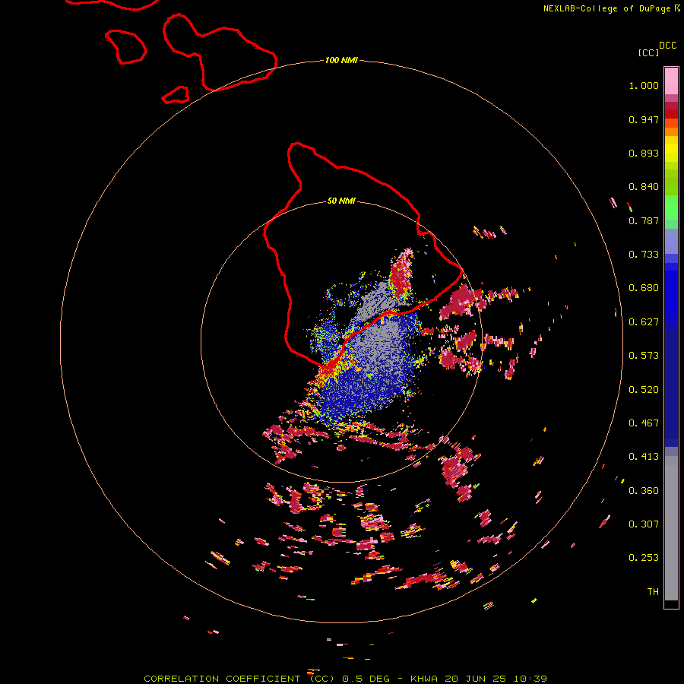Click the Lanai island outline
The image size is (684, 684).
coord(125,46)
